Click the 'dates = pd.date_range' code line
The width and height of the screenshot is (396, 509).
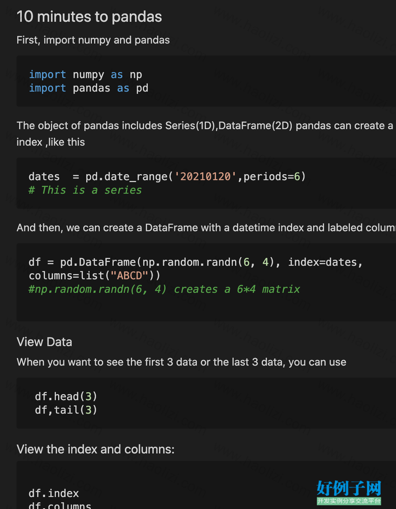[167, 177]
